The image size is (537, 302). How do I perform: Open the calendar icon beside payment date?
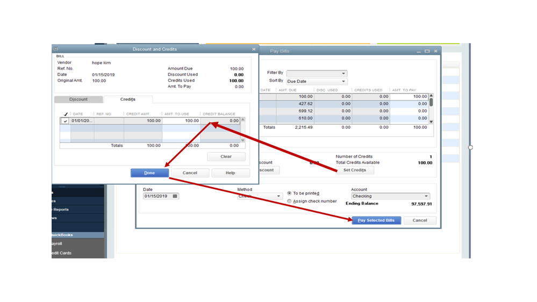click(175, 196)
